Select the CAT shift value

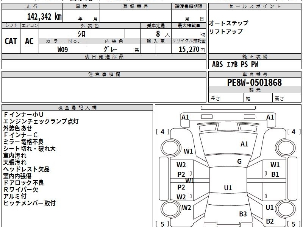coord(11,41)
